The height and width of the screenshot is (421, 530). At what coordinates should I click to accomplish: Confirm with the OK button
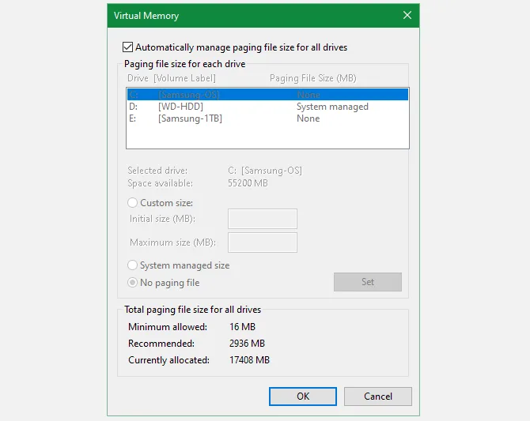click(x=303, y=396)
